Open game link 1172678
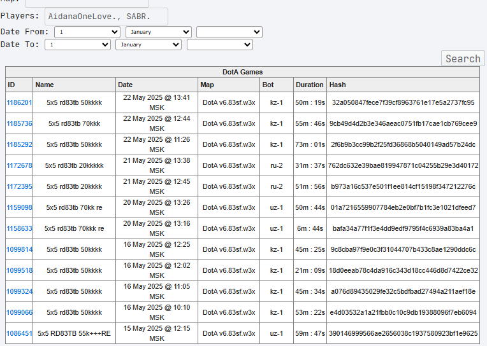 point(19,165)
